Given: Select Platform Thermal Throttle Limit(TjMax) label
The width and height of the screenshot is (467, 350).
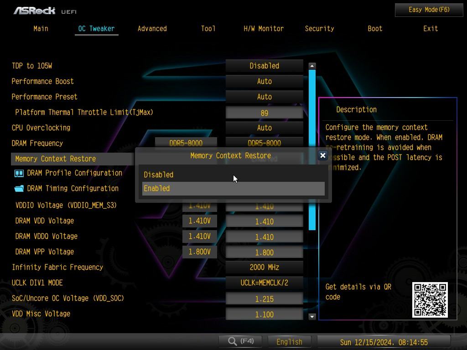Looking at the screenshot, I should click(x=84, y=112).
